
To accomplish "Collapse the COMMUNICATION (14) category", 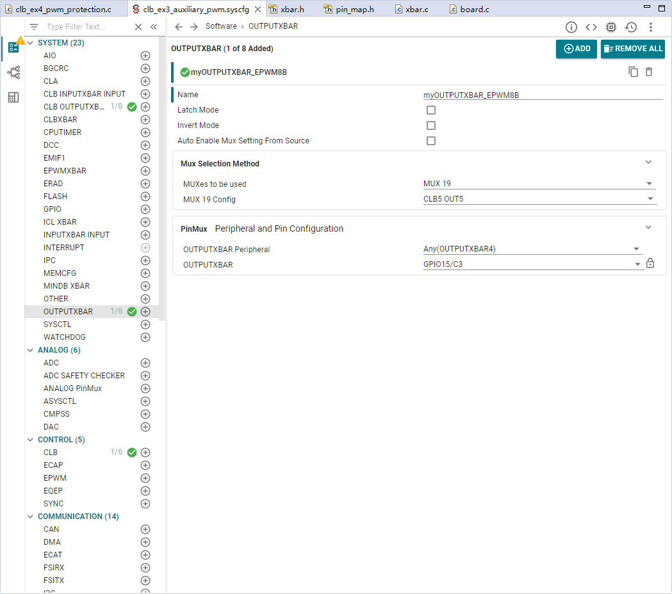I will pyautogui.click(x=30, y=517).
